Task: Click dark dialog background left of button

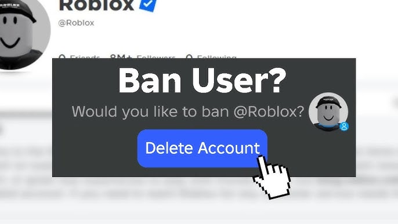Action: click(95, 149)
